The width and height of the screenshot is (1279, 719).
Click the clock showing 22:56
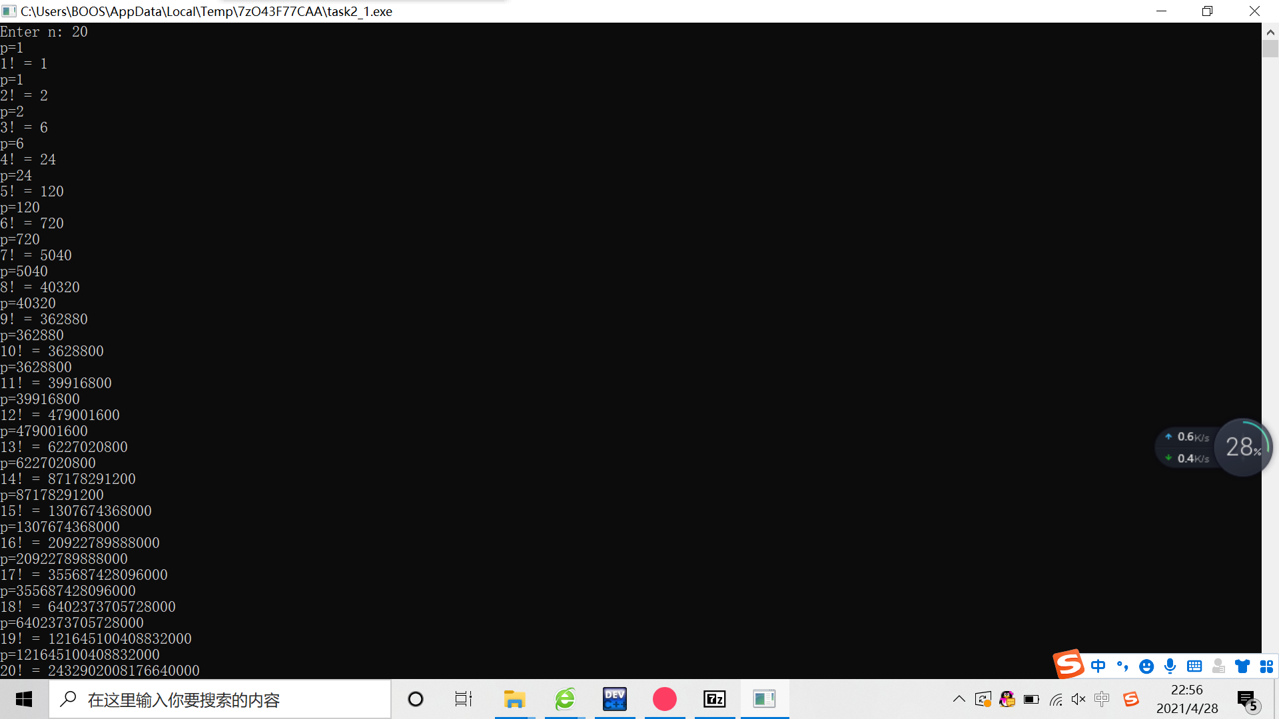[x=1186, y=699]
